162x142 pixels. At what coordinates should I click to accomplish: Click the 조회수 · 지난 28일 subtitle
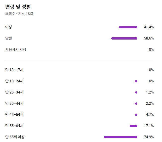tap(19, 14)
